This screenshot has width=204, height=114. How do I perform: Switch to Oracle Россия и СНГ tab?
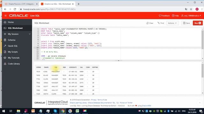21,4
